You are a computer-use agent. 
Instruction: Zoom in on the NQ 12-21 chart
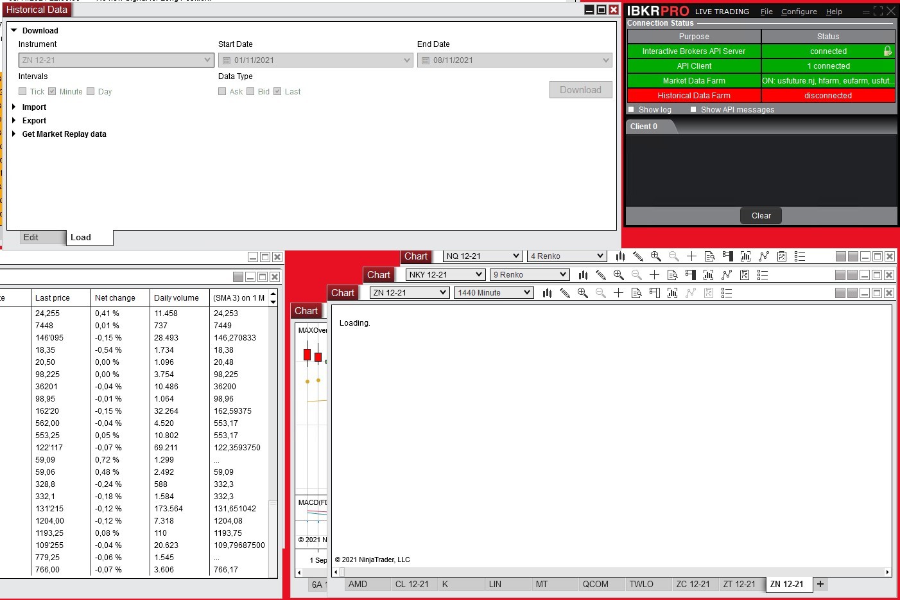[x=656, y=256]
